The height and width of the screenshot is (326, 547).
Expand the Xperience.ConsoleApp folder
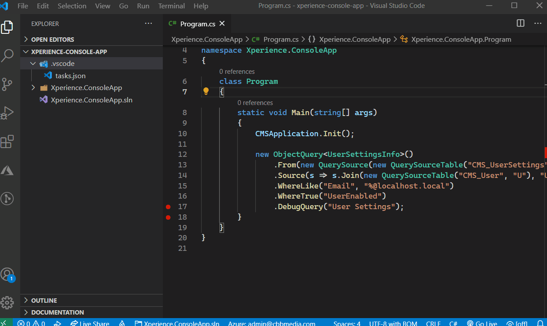[92, 88]
